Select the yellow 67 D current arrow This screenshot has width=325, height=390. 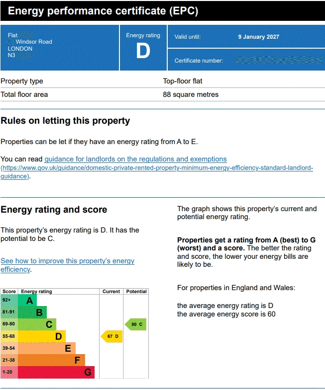pyautogui.click(x=111, y=336)
